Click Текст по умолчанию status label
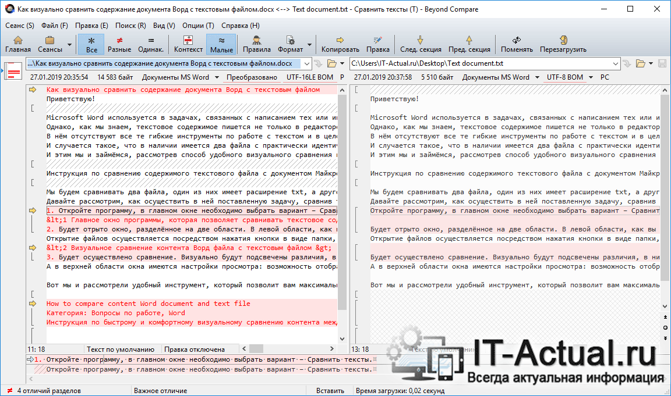 (x=120, y=349)
